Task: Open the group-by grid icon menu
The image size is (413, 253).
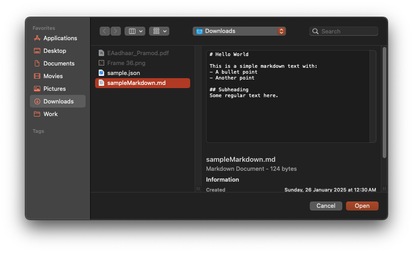Action: click(159, 31)
